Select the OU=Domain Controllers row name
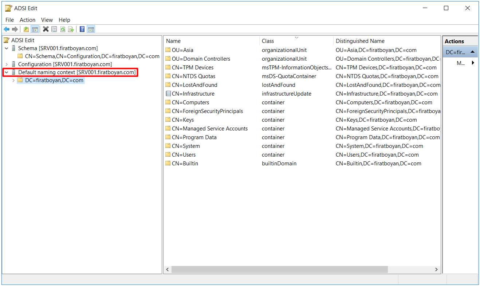The image size is (480, 286). 201,59
